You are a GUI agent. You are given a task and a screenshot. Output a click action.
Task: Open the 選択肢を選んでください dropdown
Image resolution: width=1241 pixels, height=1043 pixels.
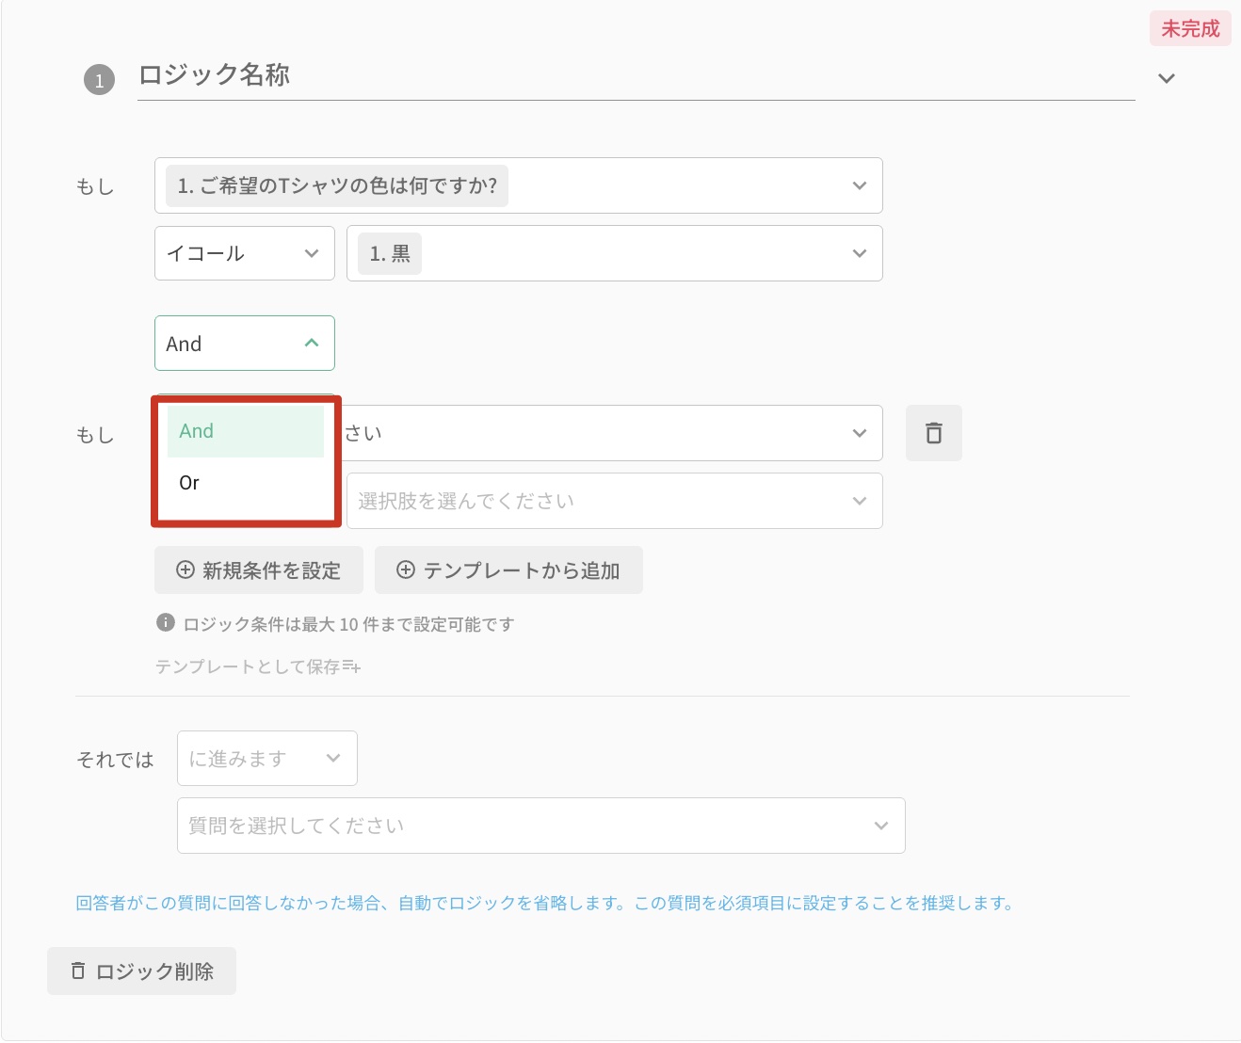point(614,501)
